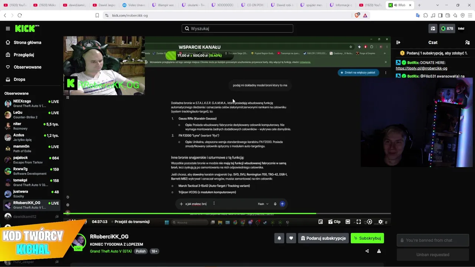Toggle theater mode on the player
The image size is (475, 267).
(x=348, y=222)
